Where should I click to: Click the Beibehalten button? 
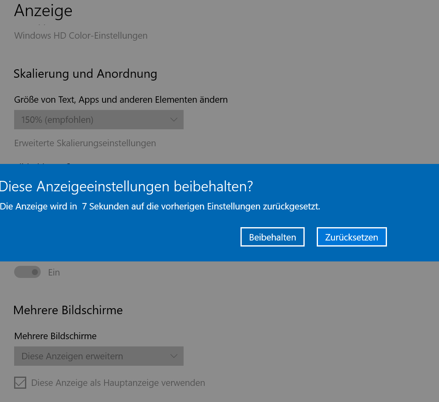(272, 237)
